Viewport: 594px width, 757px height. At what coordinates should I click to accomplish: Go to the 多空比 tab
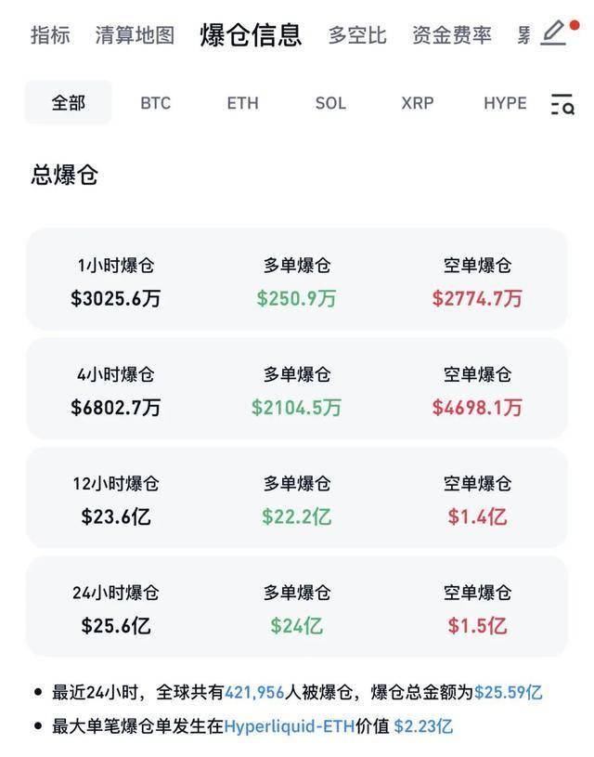(356, 35)
